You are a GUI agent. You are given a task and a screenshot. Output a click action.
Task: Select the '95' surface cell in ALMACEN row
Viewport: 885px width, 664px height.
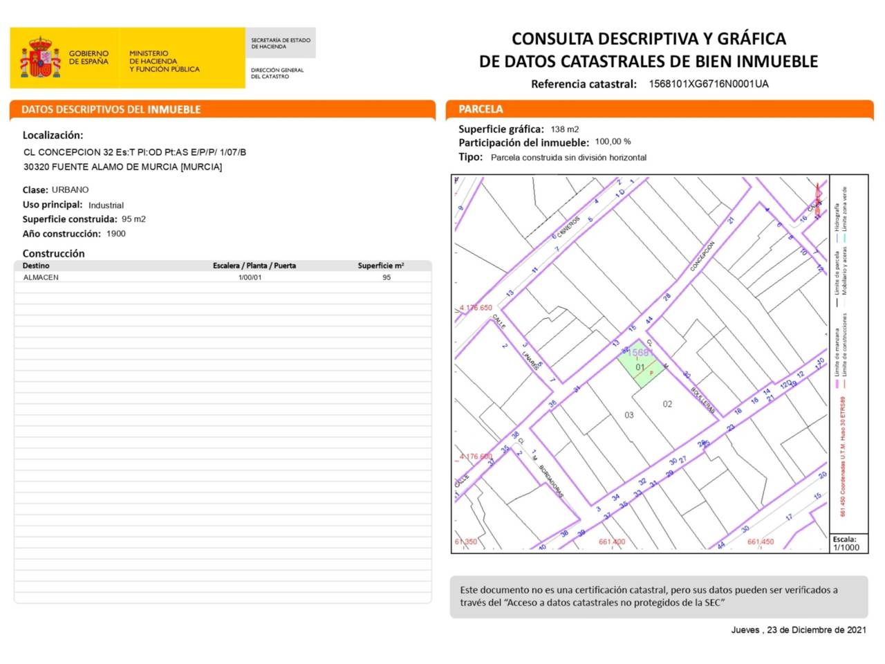pyautogui.click(x=386, y=277)
